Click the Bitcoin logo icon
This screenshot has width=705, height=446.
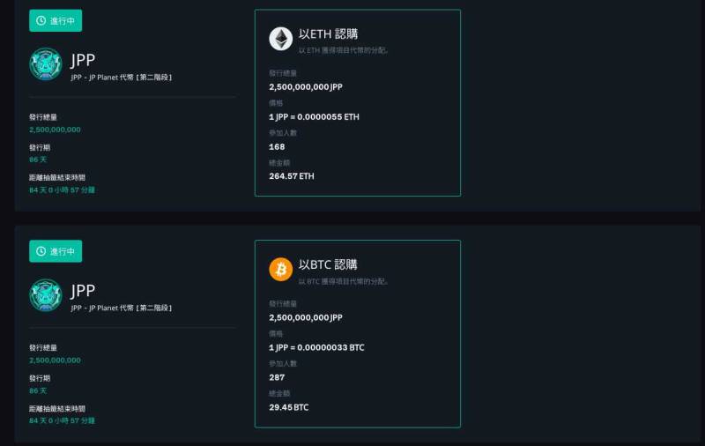[x=280, y=270]
